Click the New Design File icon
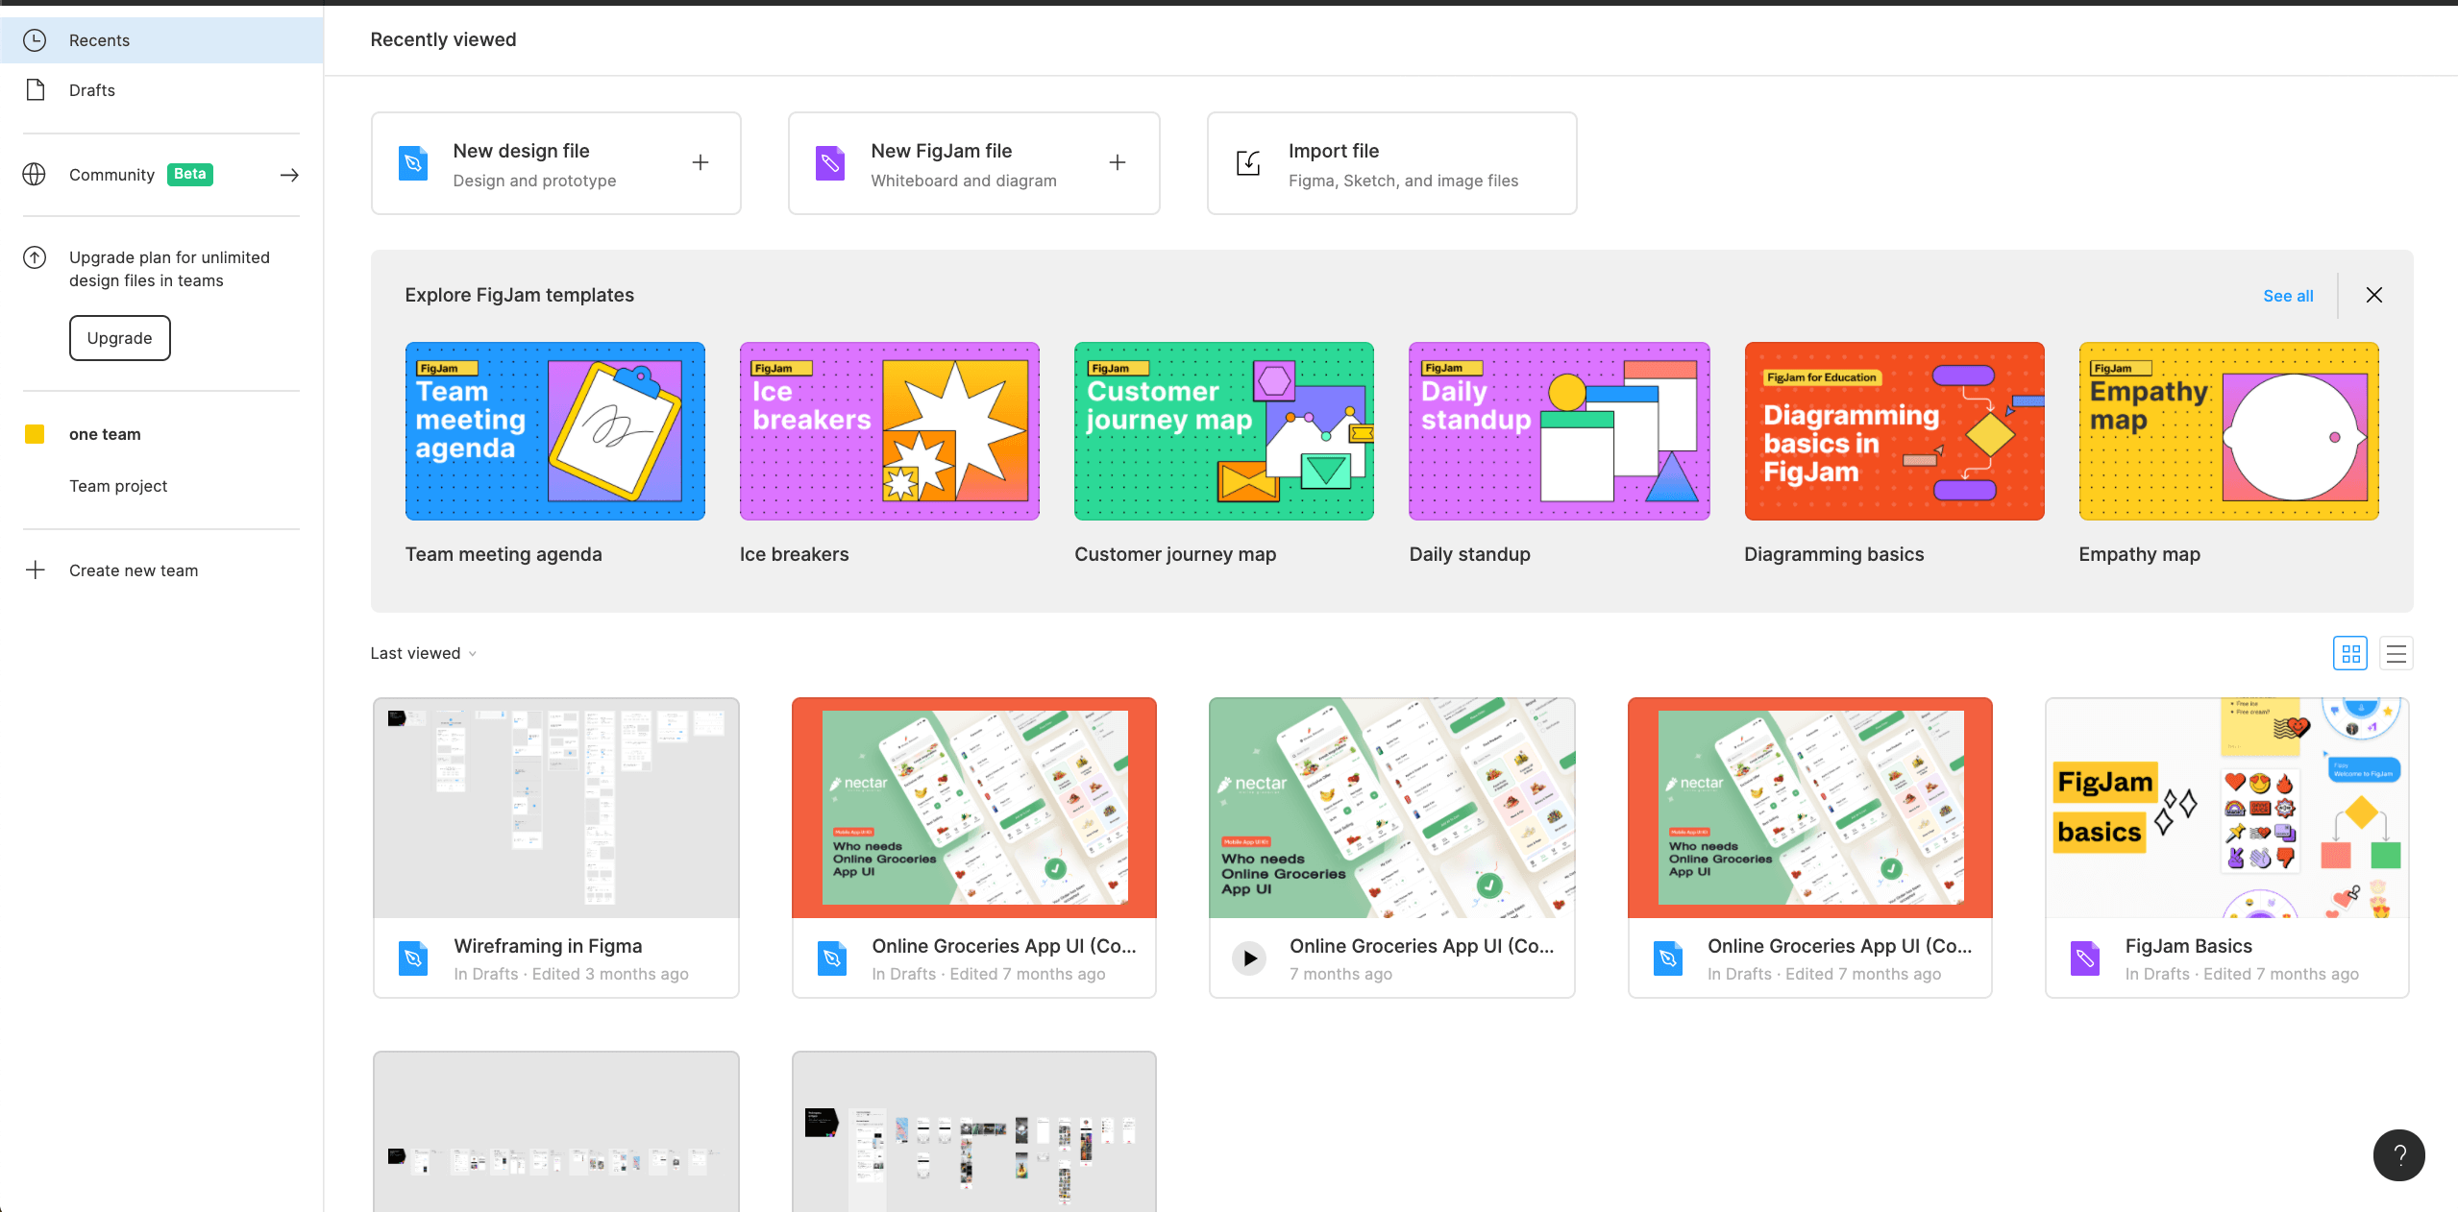Viewport: 2458px width, 1212px height. (412, 161)
